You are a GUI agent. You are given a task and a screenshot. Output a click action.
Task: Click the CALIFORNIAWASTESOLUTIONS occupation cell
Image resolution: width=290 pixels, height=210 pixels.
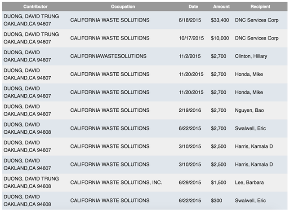coord(108,56)
